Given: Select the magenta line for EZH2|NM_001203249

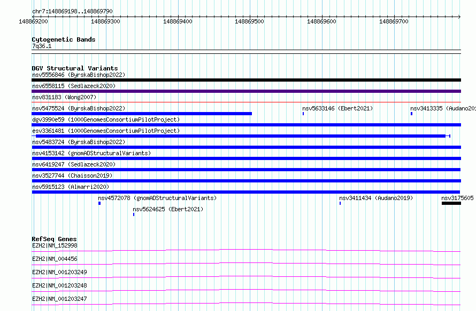Looking at the screenshot, I should click(x=246, y=277).
